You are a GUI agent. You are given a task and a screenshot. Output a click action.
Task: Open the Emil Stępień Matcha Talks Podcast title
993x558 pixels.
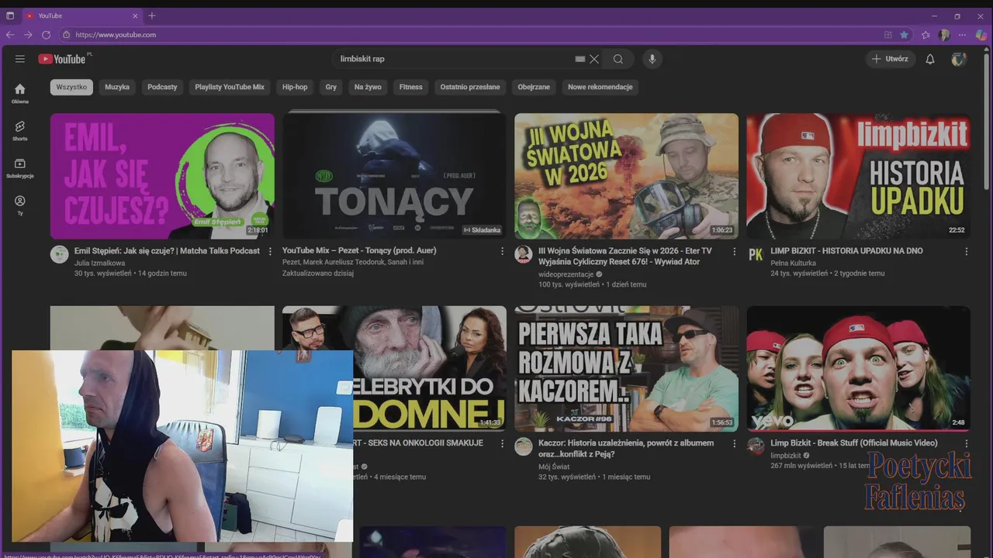167,251
